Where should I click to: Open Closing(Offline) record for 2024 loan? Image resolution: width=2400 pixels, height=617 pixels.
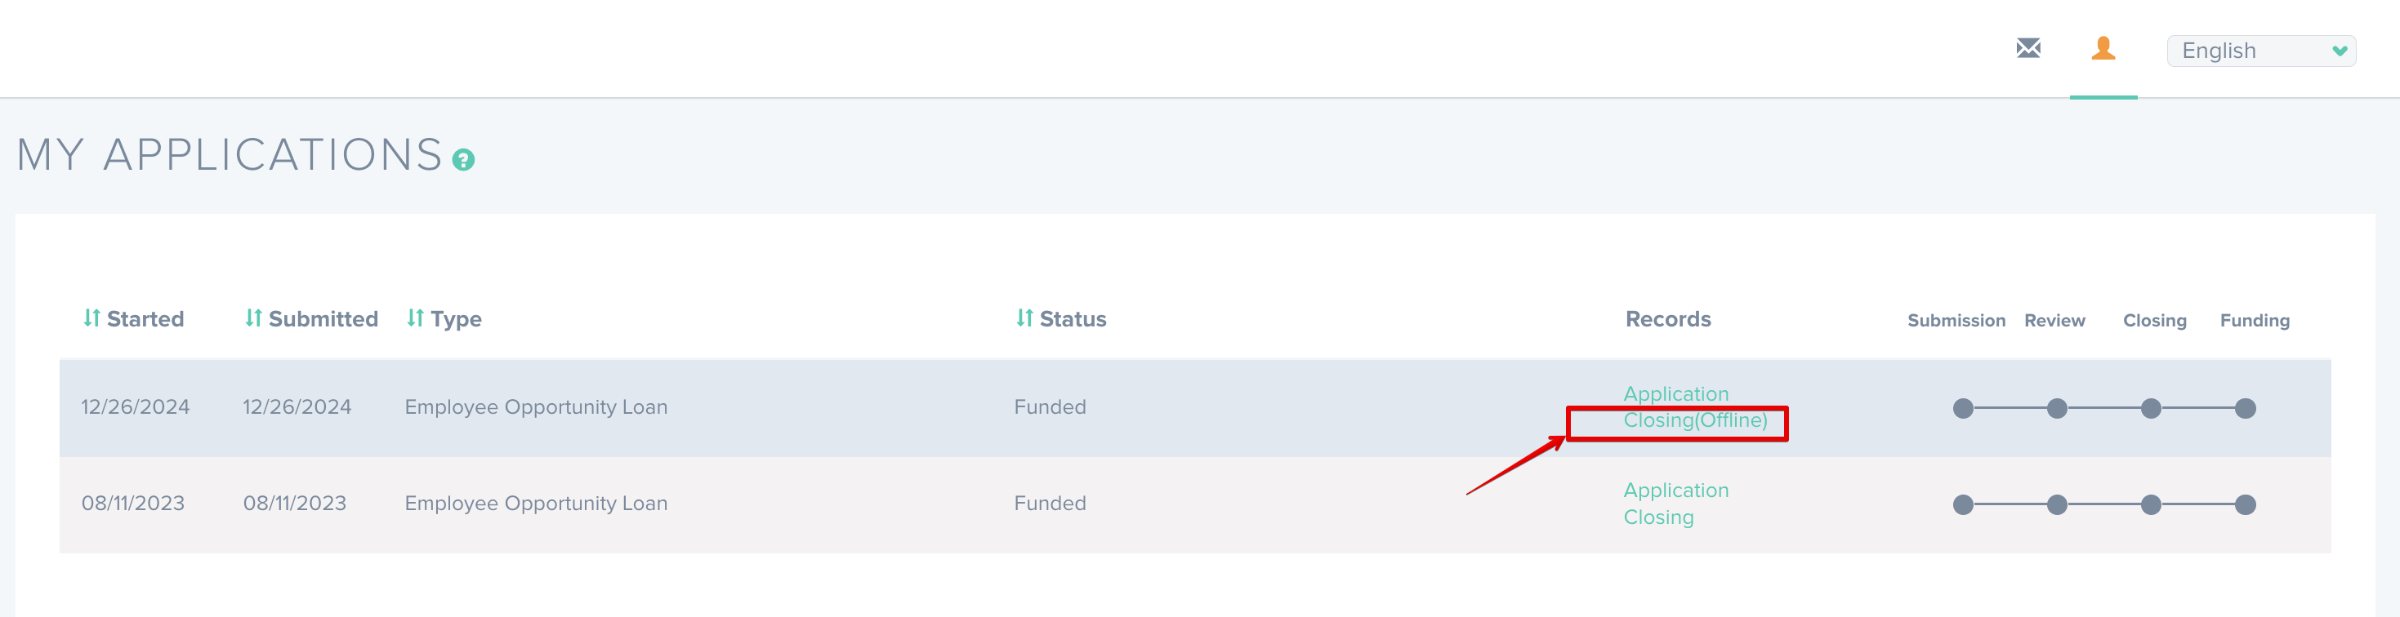click(x=1695, y=420)
